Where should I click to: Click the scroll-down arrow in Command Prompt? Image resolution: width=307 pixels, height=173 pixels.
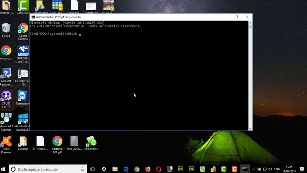(250, 129)
